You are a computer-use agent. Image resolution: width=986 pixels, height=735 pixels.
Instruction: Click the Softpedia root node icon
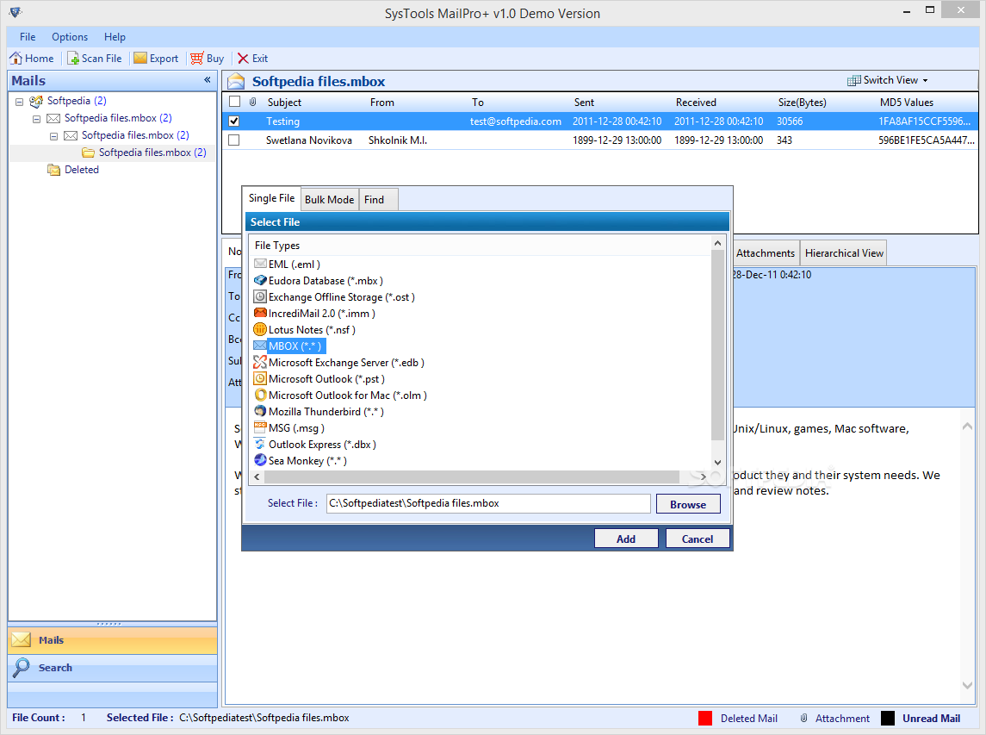(36, 101)
